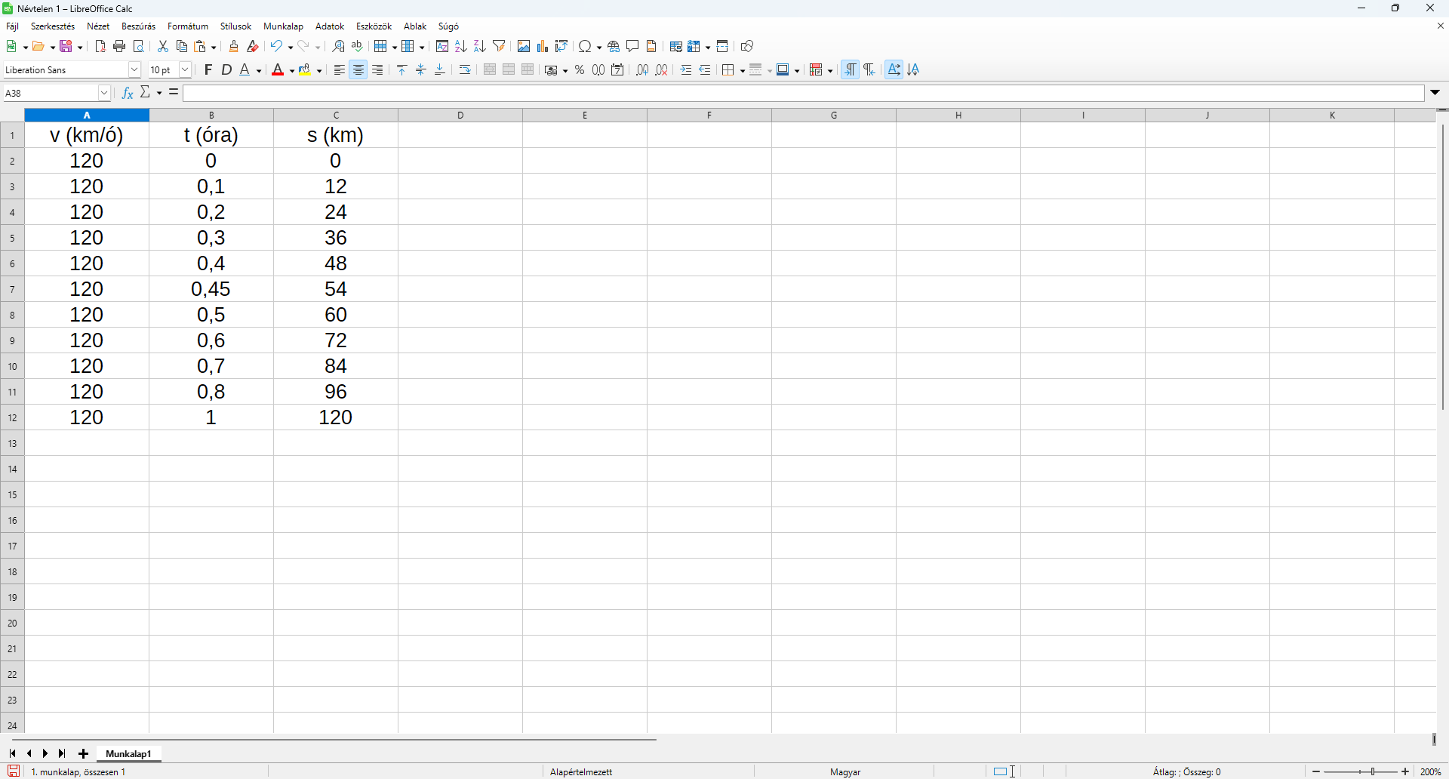Click the Insert Chart icon
The height and width of the screenshot is (779, 1449).
(x=543, y=47)
